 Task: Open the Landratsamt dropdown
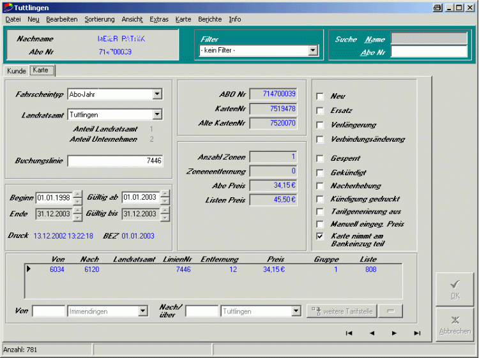(x=157, y=114)
